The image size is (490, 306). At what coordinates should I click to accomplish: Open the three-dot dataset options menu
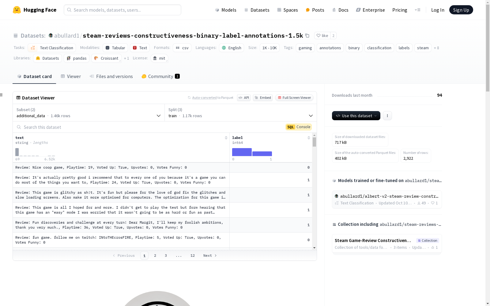click(x=387, y=116)
